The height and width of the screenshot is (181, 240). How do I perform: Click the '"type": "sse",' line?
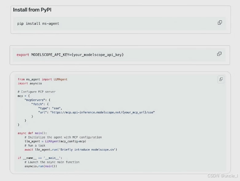tap(50, 108)
